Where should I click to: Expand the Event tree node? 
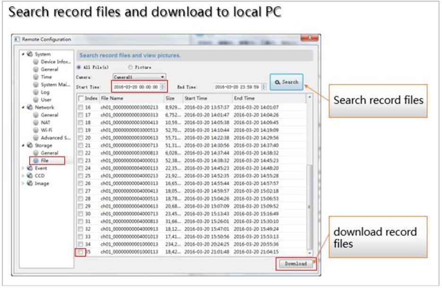point(23,168)
